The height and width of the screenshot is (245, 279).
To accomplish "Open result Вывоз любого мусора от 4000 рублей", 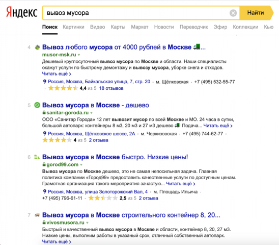I will [x=124, y=47].
